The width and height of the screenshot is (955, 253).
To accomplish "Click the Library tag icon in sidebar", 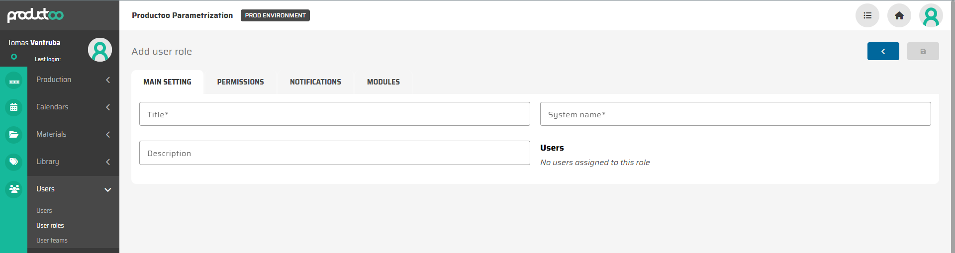I will point(14,162).
